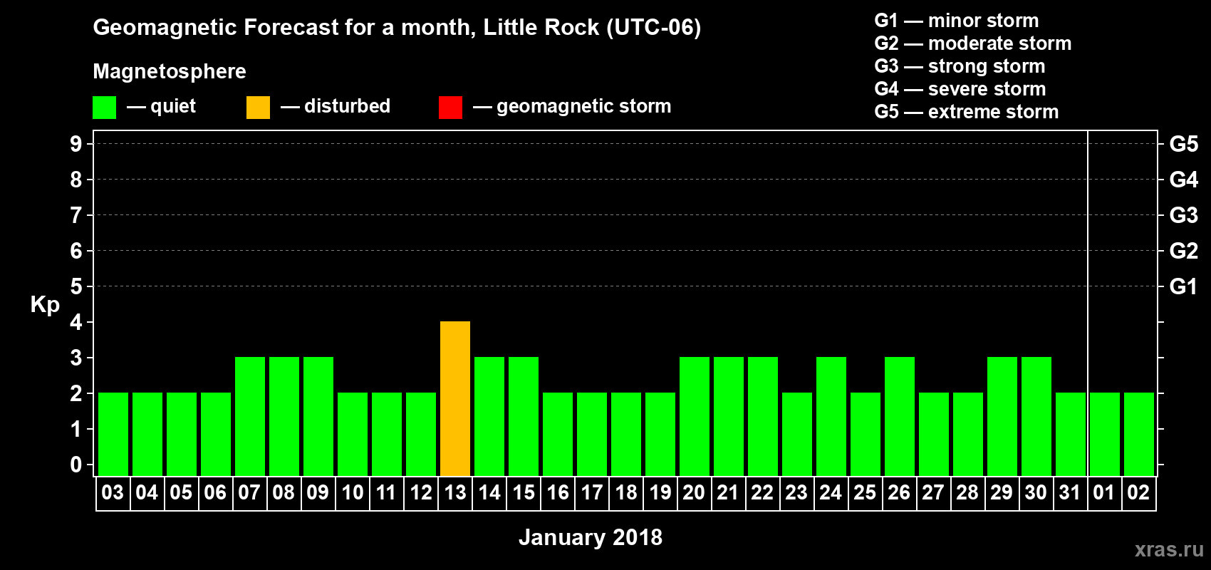Select the bar above February 01
1211x570 pixels.
click(1105, 434)
